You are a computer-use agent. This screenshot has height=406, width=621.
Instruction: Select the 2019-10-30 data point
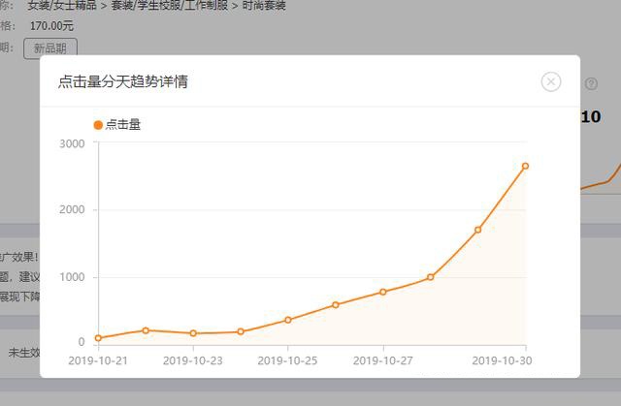point(525,166)
